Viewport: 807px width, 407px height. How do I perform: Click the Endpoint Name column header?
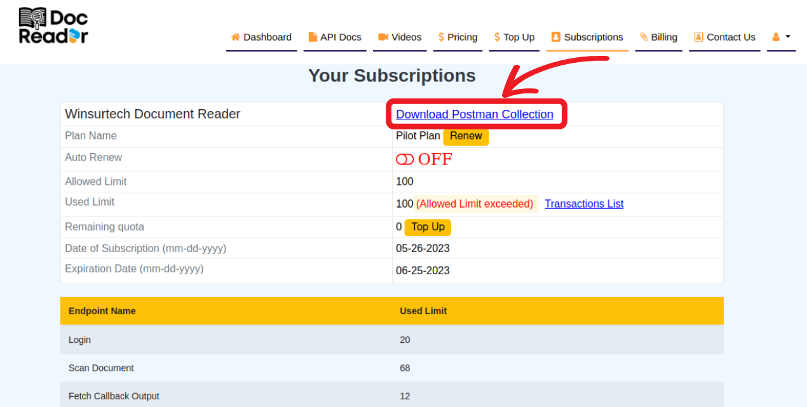[x=102, y=311]
